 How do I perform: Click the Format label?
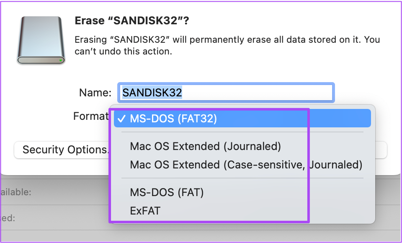click(x=90, y=116)
